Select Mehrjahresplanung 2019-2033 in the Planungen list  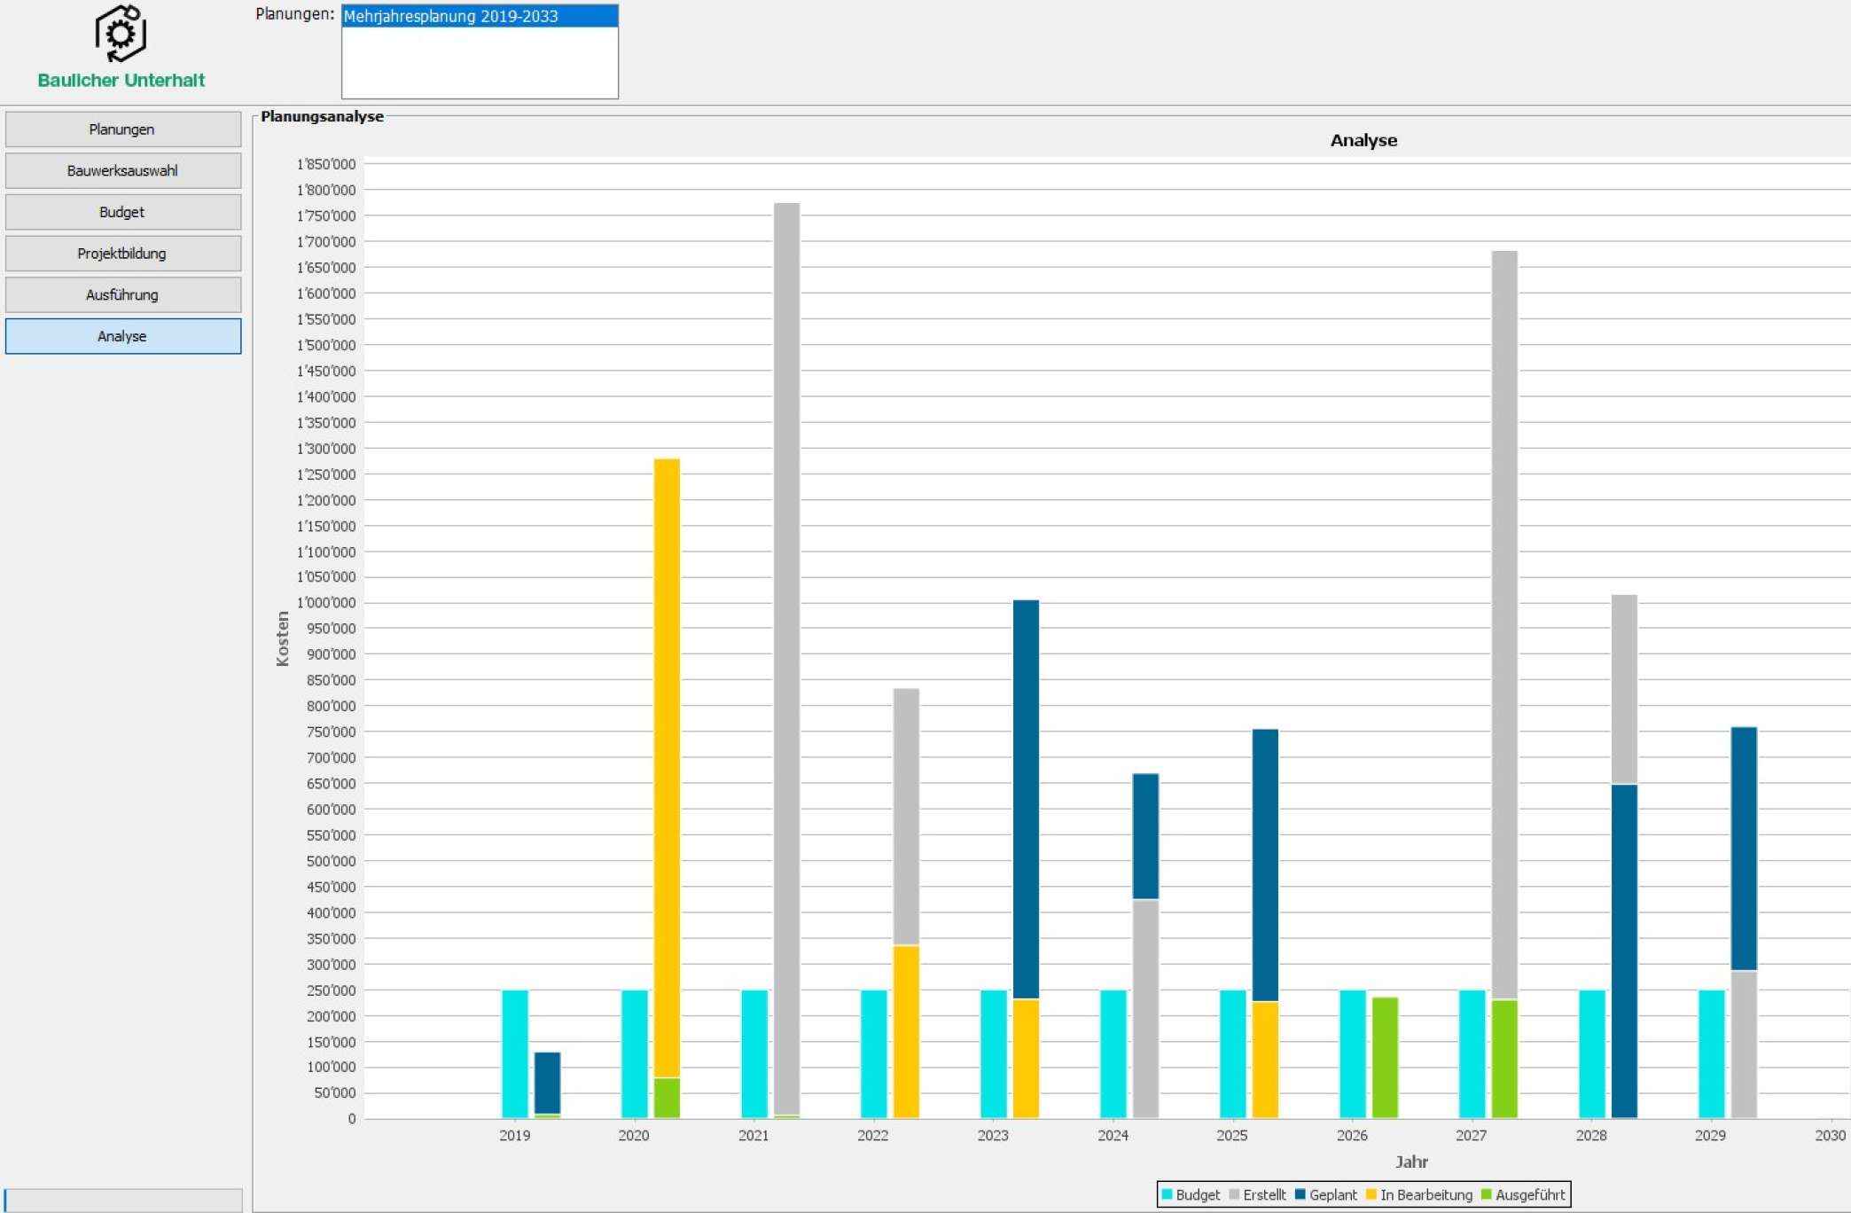(480, 16)
